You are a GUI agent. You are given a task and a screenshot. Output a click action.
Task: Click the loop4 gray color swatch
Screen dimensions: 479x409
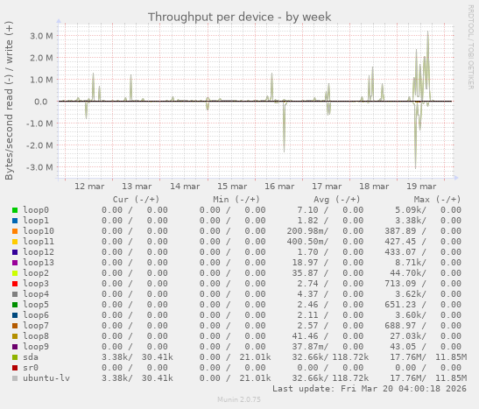point(15,294)
